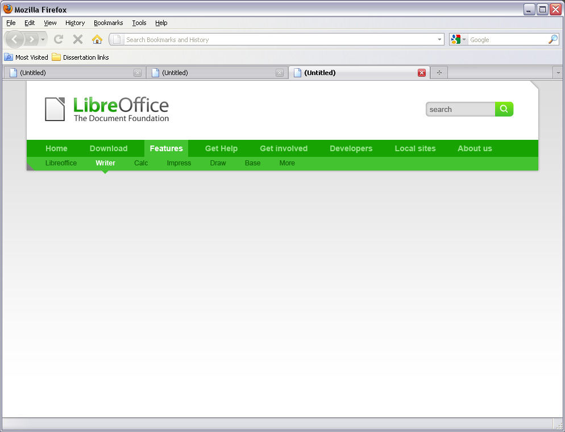Open the Calc sub-navigation link
This screenshot has width=565, height=432.
141,163
